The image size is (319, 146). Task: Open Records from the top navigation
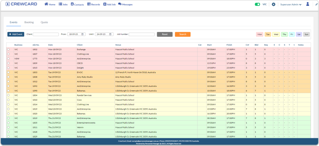(x=89, y=4)
